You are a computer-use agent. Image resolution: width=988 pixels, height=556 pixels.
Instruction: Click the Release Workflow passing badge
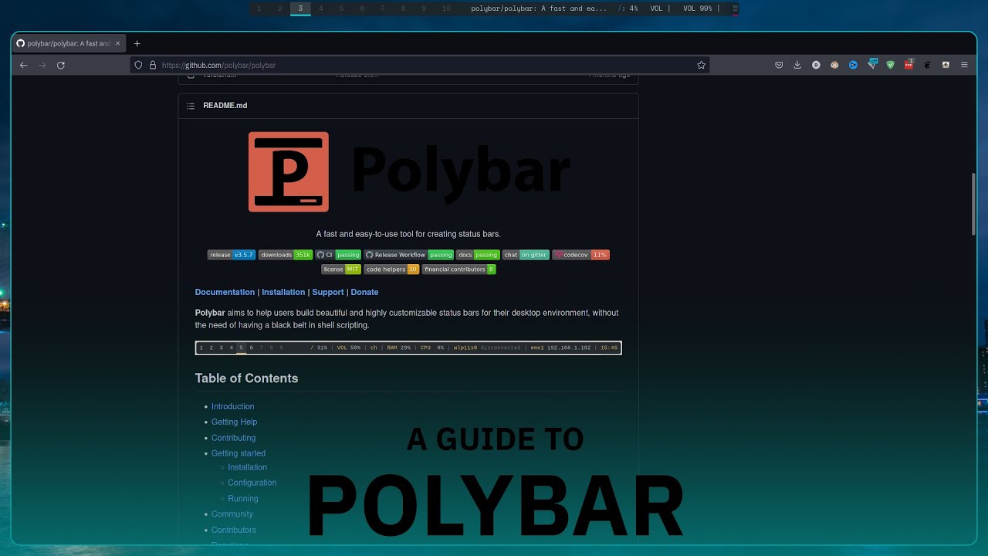[x=408, y=255]
